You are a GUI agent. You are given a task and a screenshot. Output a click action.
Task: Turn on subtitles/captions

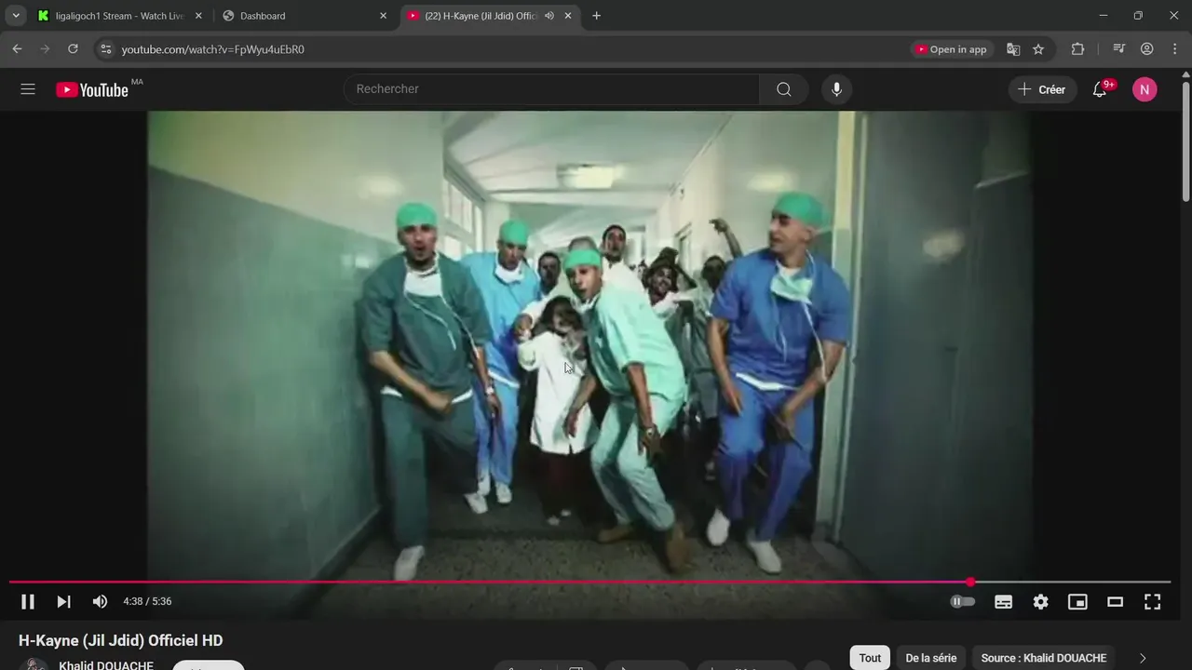(1003, 602)
